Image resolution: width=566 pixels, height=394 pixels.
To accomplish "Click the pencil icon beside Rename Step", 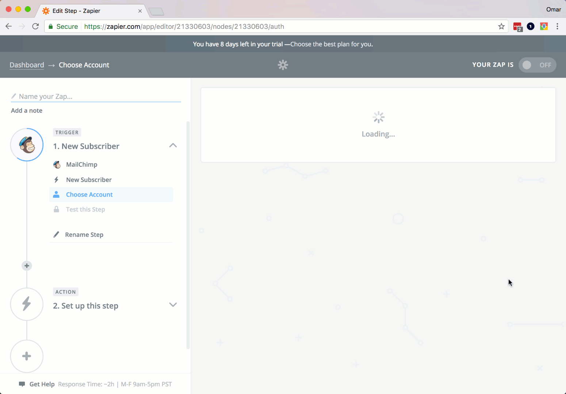I will coord(56,235).
